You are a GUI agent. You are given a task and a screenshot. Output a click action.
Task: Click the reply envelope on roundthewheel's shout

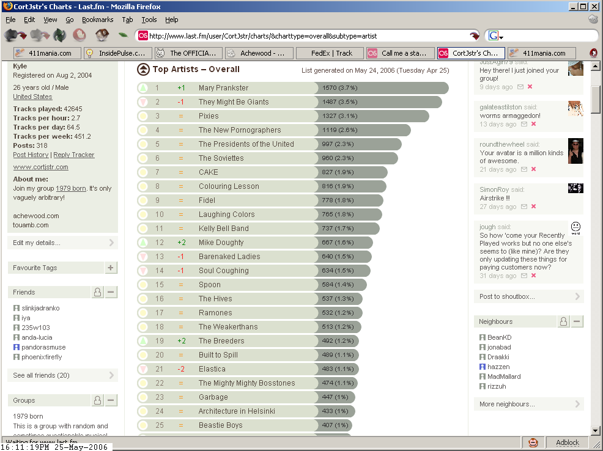coord(523,169)
